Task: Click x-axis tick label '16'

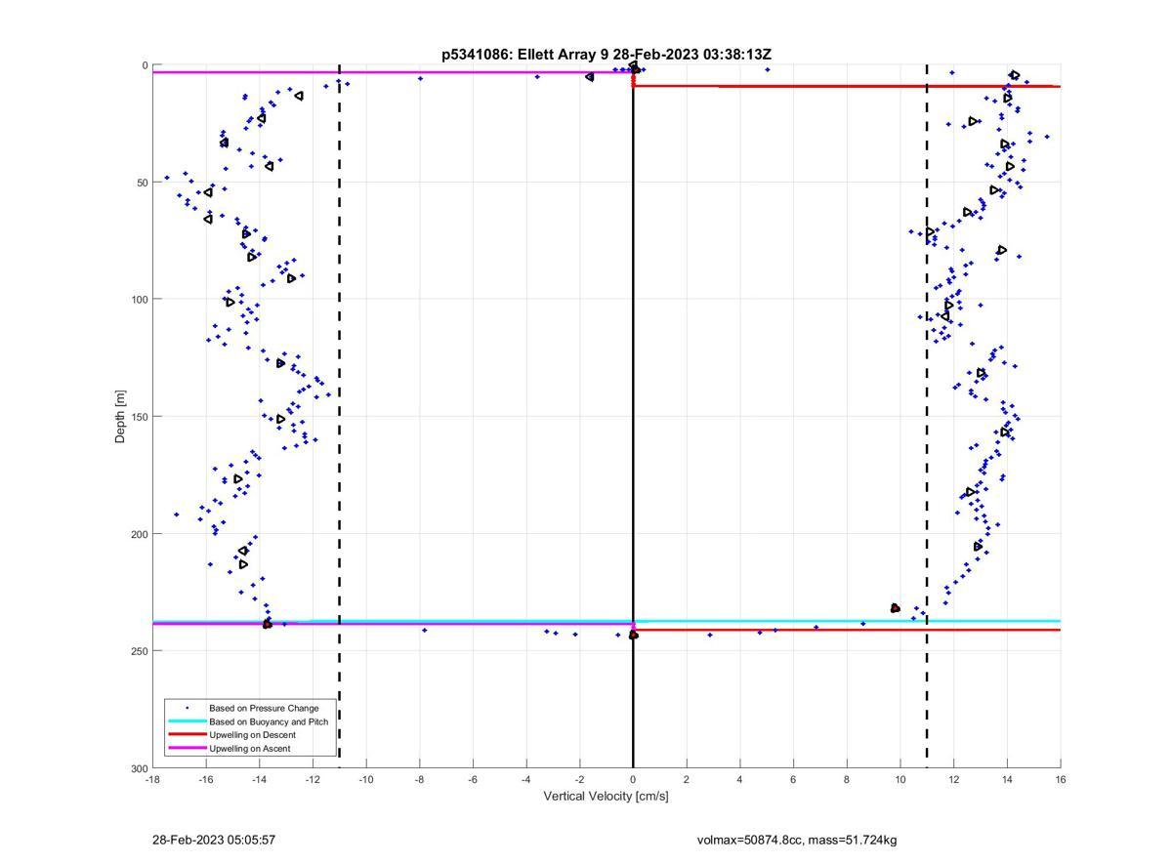Action: tap(1061, 780)
